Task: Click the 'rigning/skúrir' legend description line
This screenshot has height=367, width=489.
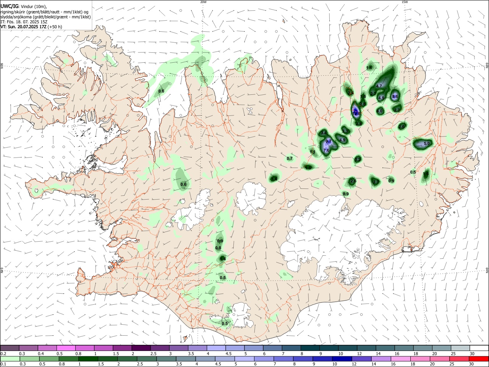Action: pyautogui.click(x=45, y=11)
